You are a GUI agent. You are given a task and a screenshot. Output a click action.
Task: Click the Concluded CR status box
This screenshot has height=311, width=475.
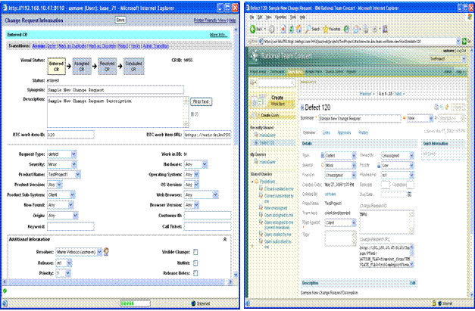133,67
